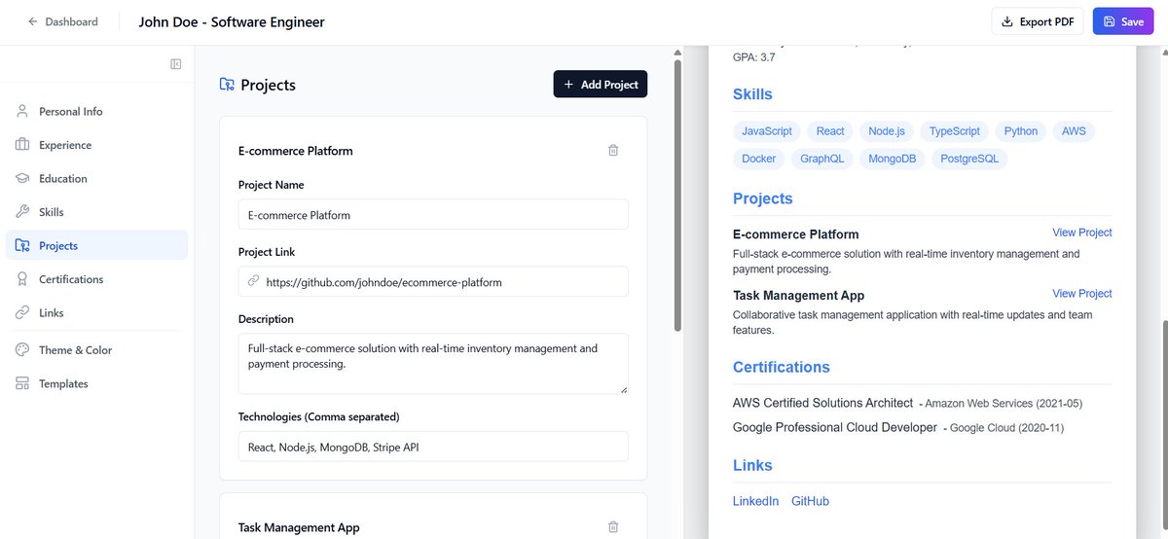
Task: Open the Education section
Action: click(96, 178)
